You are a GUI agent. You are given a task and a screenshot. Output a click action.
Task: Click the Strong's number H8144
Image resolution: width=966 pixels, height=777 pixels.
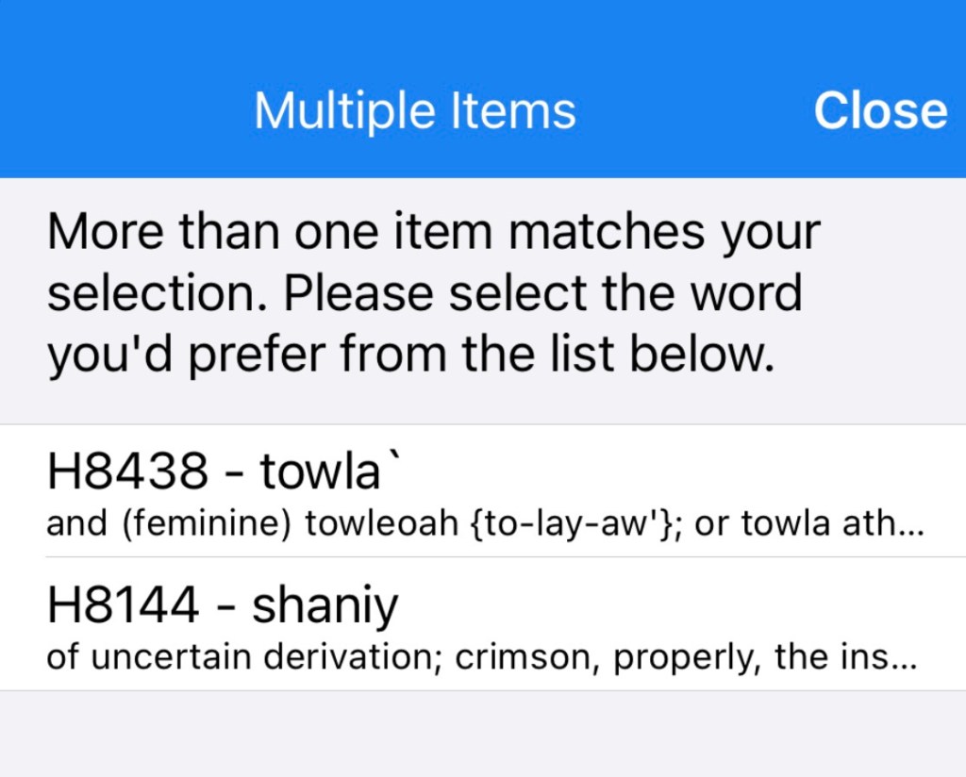(x=123, y=606)
